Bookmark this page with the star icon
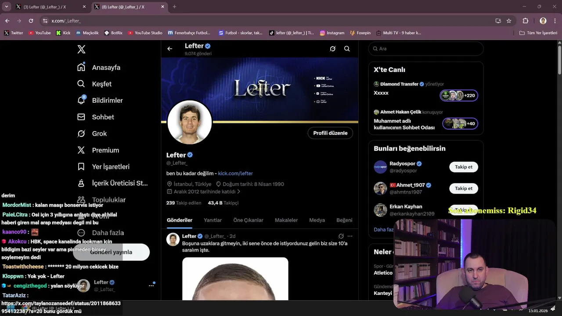The width and height of the screenshot is (562, 316). tap(509, 21)
